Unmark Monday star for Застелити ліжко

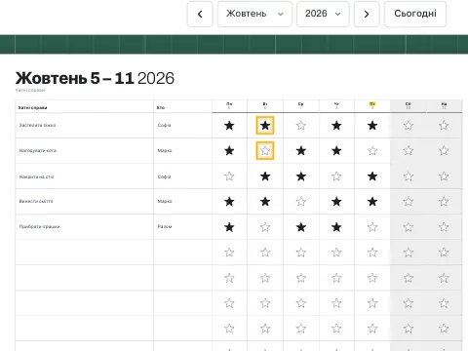pos(229,126)
